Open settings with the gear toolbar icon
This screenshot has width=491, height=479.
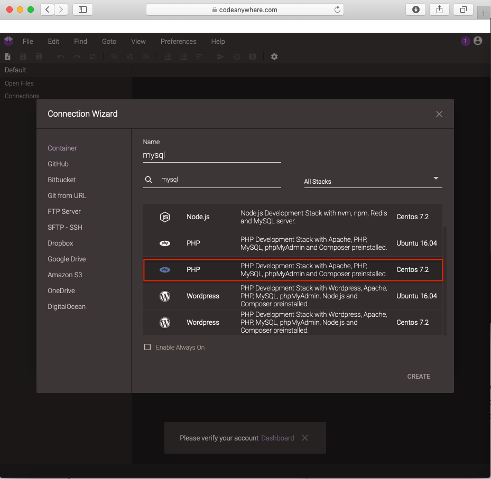click(274, 57)
